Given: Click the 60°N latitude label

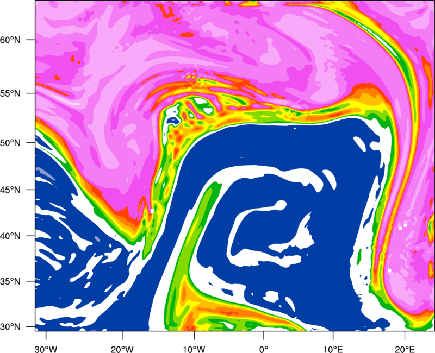Looking at the screenshot, I should point(10,40).
